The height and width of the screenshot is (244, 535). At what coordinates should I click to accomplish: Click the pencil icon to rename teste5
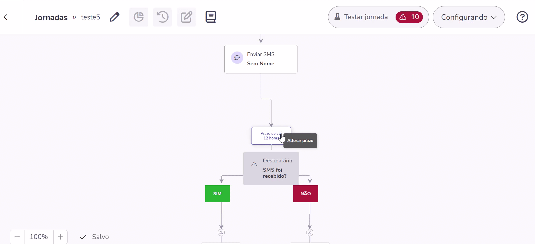[115, 17]
